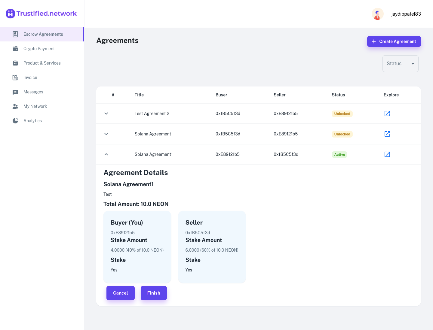This screenshot has width=433, height=330.
Task: Click the Product & Services shield icon
Action: 15,63
